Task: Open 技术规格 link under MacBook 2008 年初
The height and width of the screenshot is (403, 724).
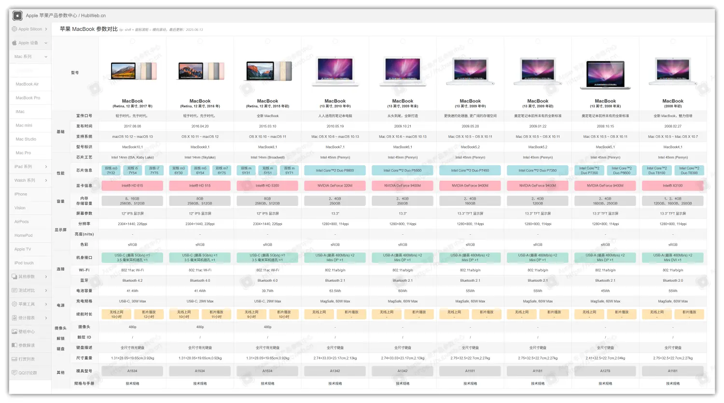Action: tap(673, 384)
